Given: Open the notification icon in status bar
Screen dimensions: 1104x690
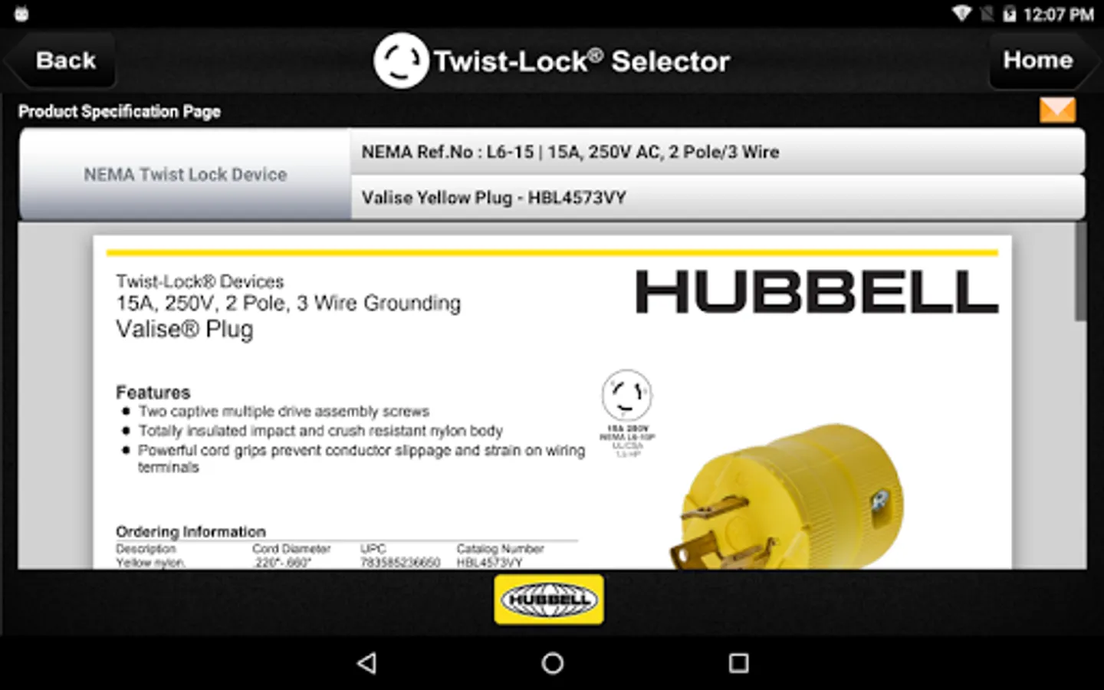Looking at the screenshot, I should 21,14.
